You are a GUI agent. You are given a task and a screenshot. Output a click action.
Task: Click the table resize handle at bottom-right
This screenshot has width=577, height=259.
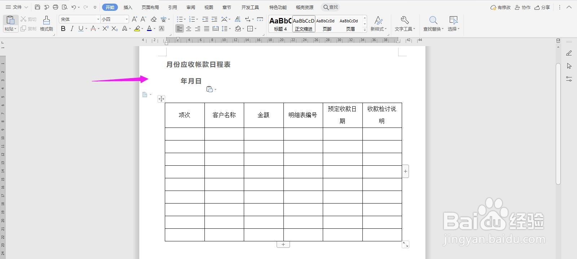(x=406, y=245)
